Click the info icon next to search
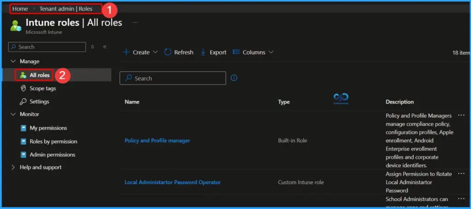471x209 pixels. pos(234,78)
